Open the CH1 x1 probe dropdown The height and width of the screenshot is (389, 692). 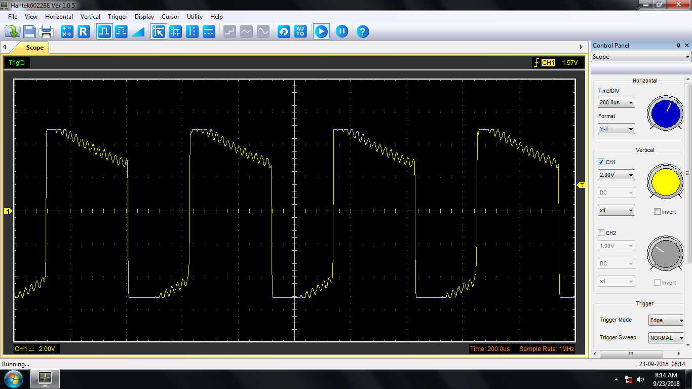617,210
